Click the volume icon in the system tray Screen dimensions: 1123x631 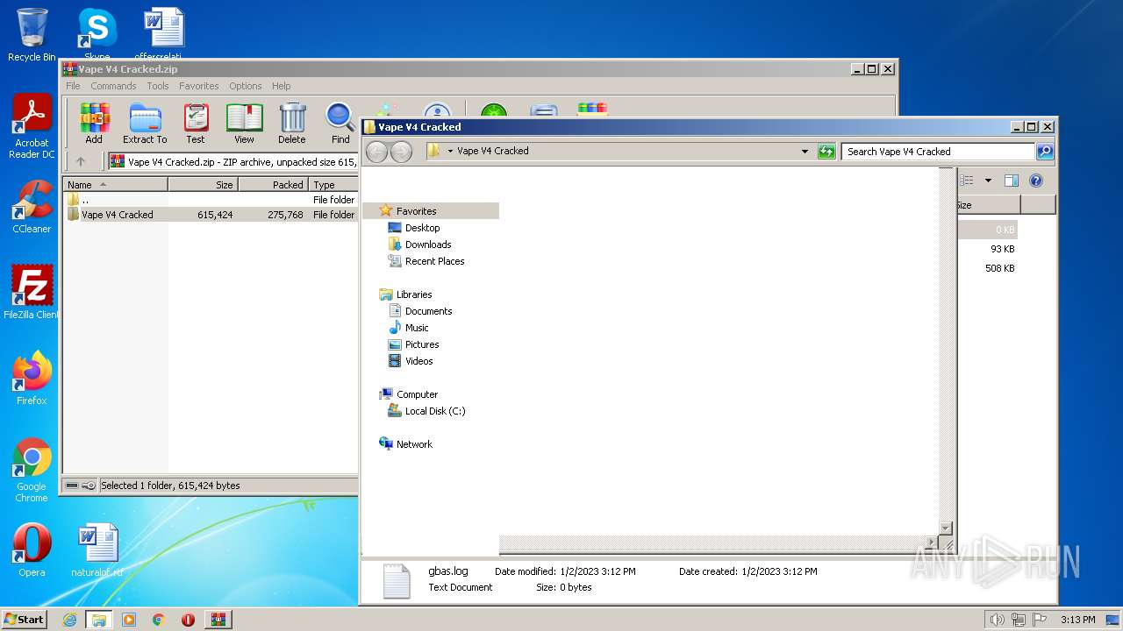997,620
